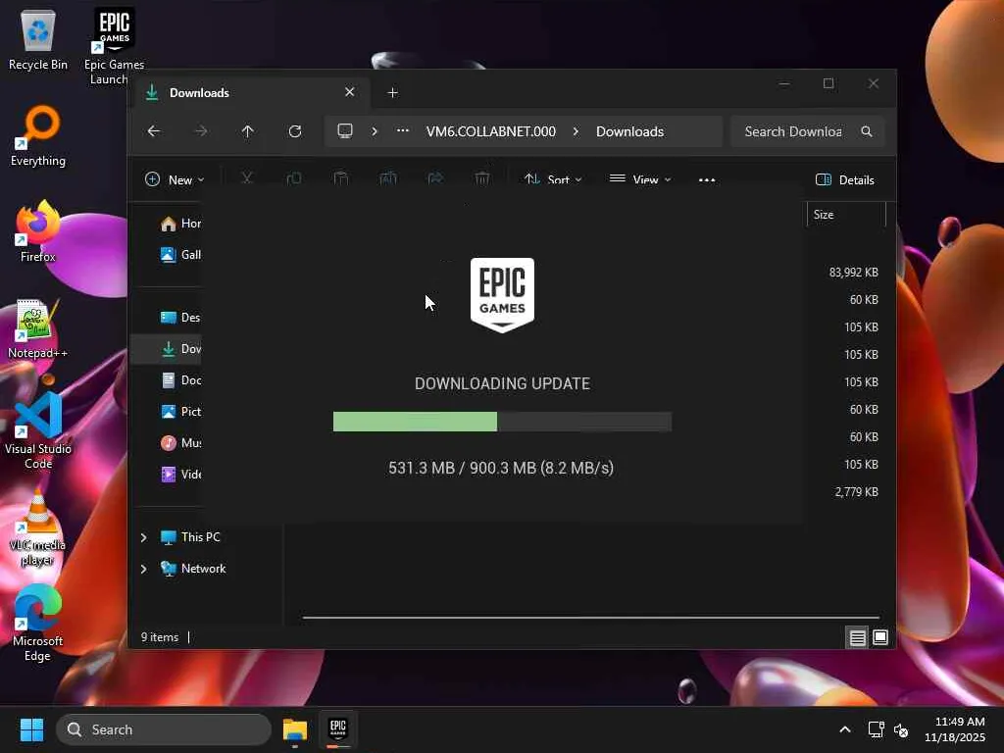
Task: Select Documents in navigation pane
Action: [181, 380]
